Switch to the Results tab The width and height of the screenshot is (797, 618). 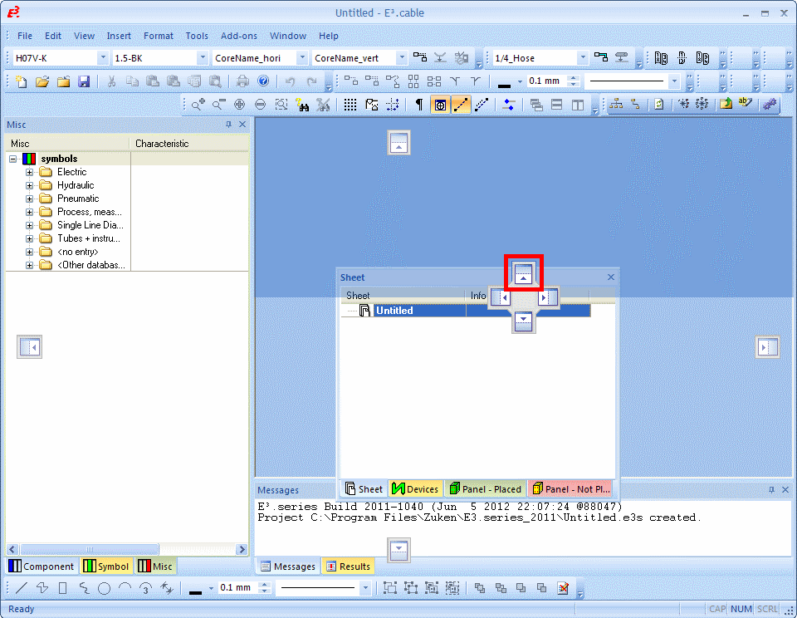point(348,566)
